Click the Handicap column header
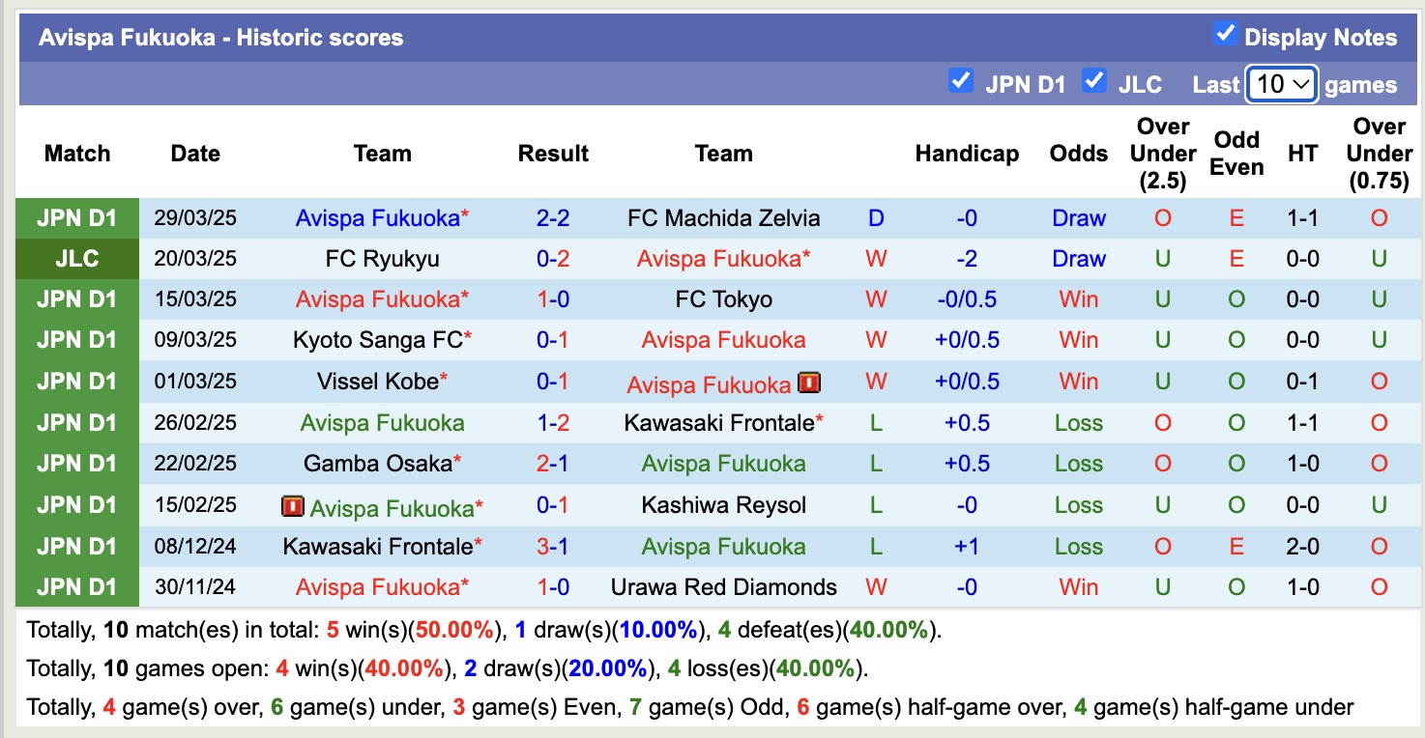1425x738 pixels. point(967,153)
